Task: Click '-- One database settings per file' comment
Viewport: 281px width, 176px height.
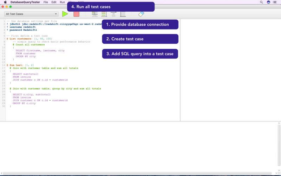Action: click(x=32, y=21)
